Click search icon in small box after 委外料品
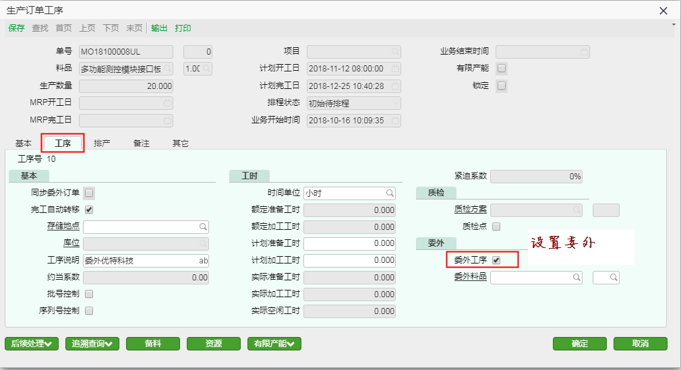Viewport: 681px width, 370px height. 613,277
